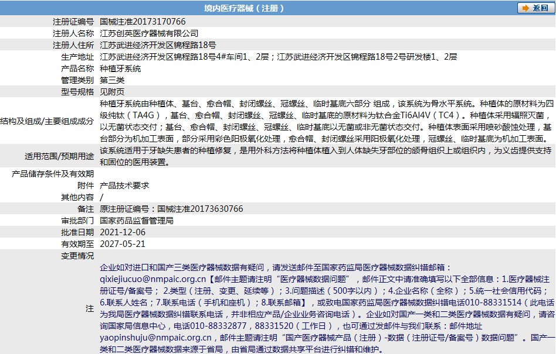Click the 境内医疗器械（注册）header title
The image size is (556, 354).
coord(244,8)
